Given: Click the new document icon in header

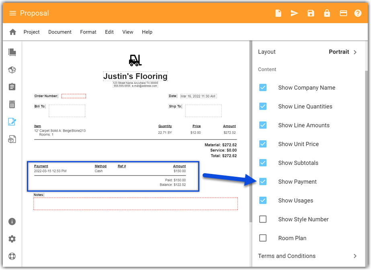Looking at the screenshot, I should point(278,13).
